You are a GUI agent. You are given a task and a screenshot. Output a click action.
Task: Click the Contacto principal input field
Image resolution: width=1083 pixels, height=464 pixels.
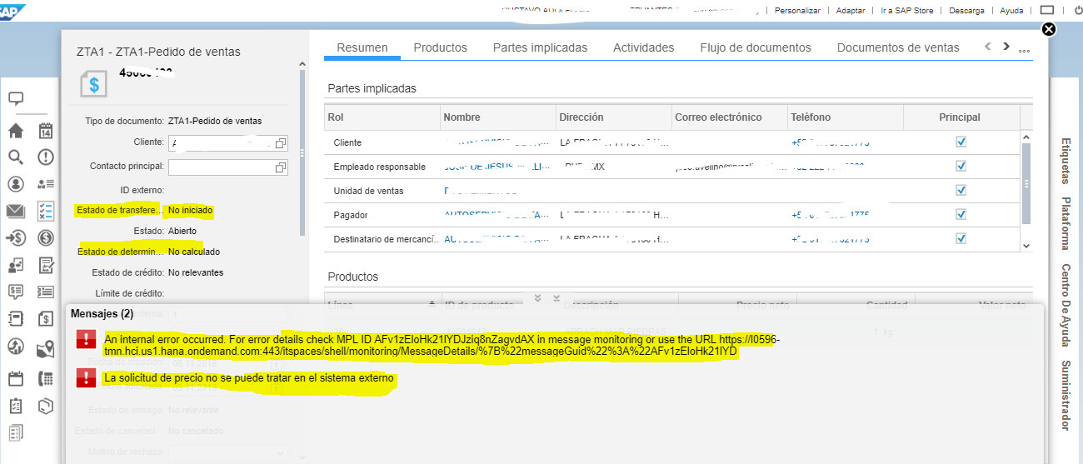point(222,167)
